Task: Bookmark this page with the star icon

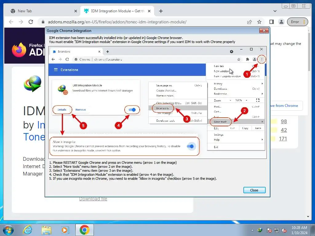Action: [259, 22]
